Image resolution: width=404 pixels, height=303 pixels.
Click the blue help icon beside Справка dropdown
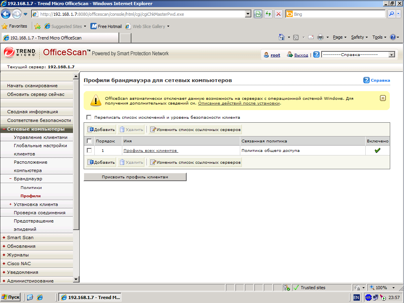click(x=316, y=54)
